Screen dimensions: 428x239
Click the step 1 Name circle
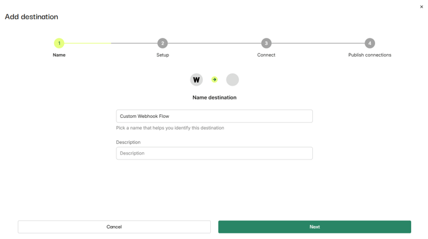[x=59, y=43]
